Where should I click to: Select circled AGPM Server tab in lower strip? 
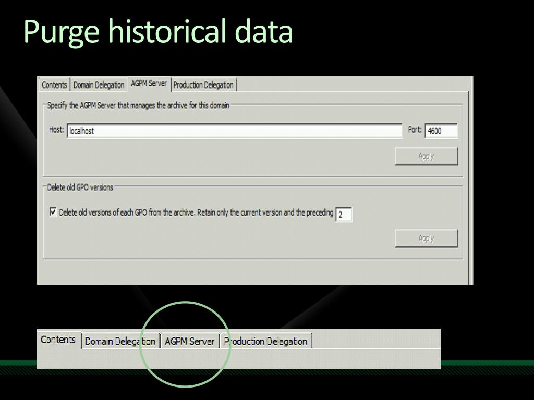(x=189, y=341)
